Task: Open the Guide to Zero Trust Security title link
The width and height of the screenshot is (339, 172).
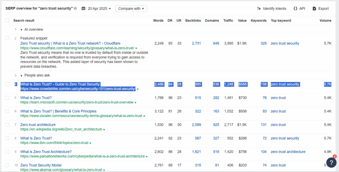Action: click(x=60, y=84)
